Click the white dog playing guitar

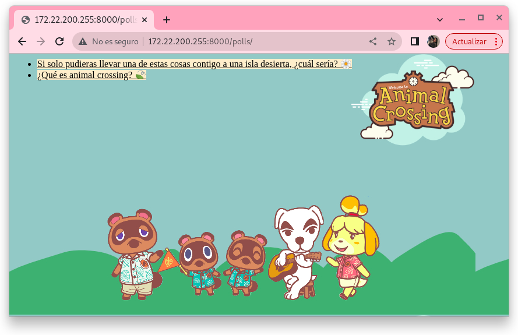pos(296,251)
